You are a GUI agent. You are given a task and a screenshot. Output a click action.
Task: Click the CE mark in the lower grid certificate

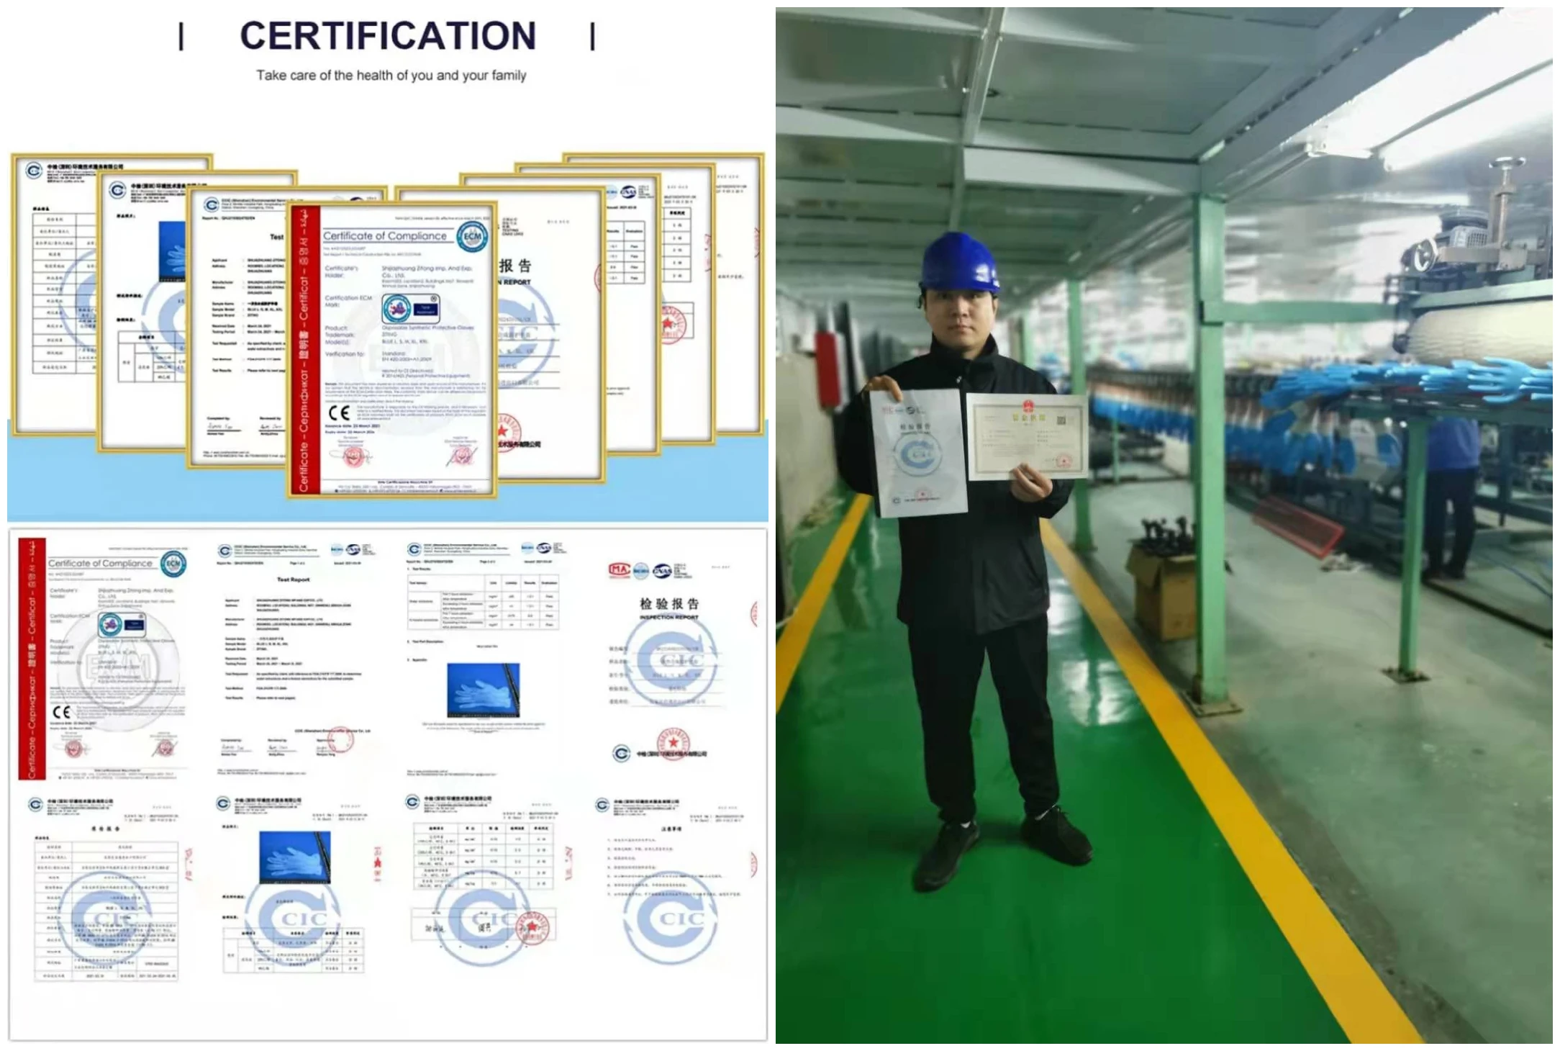[x=62, y=712]
